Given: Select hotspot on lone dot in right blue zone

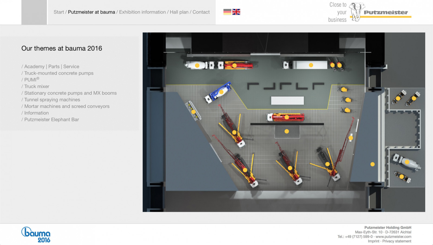Looking at the screenshot, I should (x=373, y=164).
